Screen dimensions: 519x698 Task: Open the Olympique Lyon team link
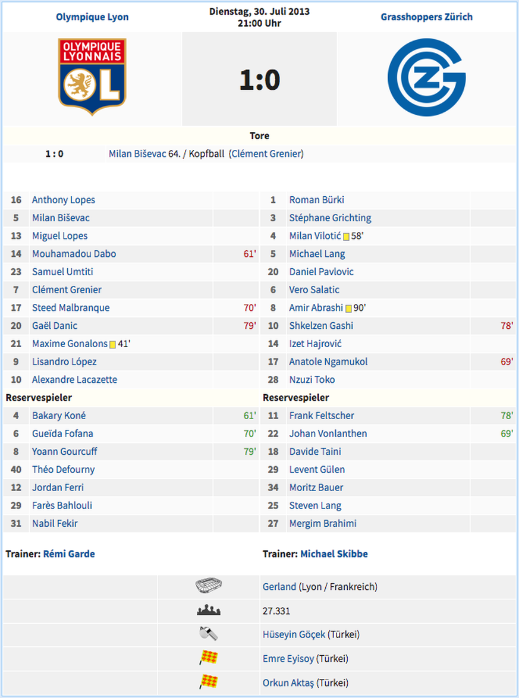pos(92,17)
